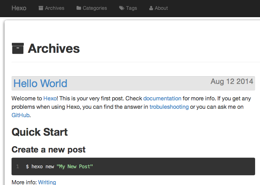Open the About page

coord(161,8)
